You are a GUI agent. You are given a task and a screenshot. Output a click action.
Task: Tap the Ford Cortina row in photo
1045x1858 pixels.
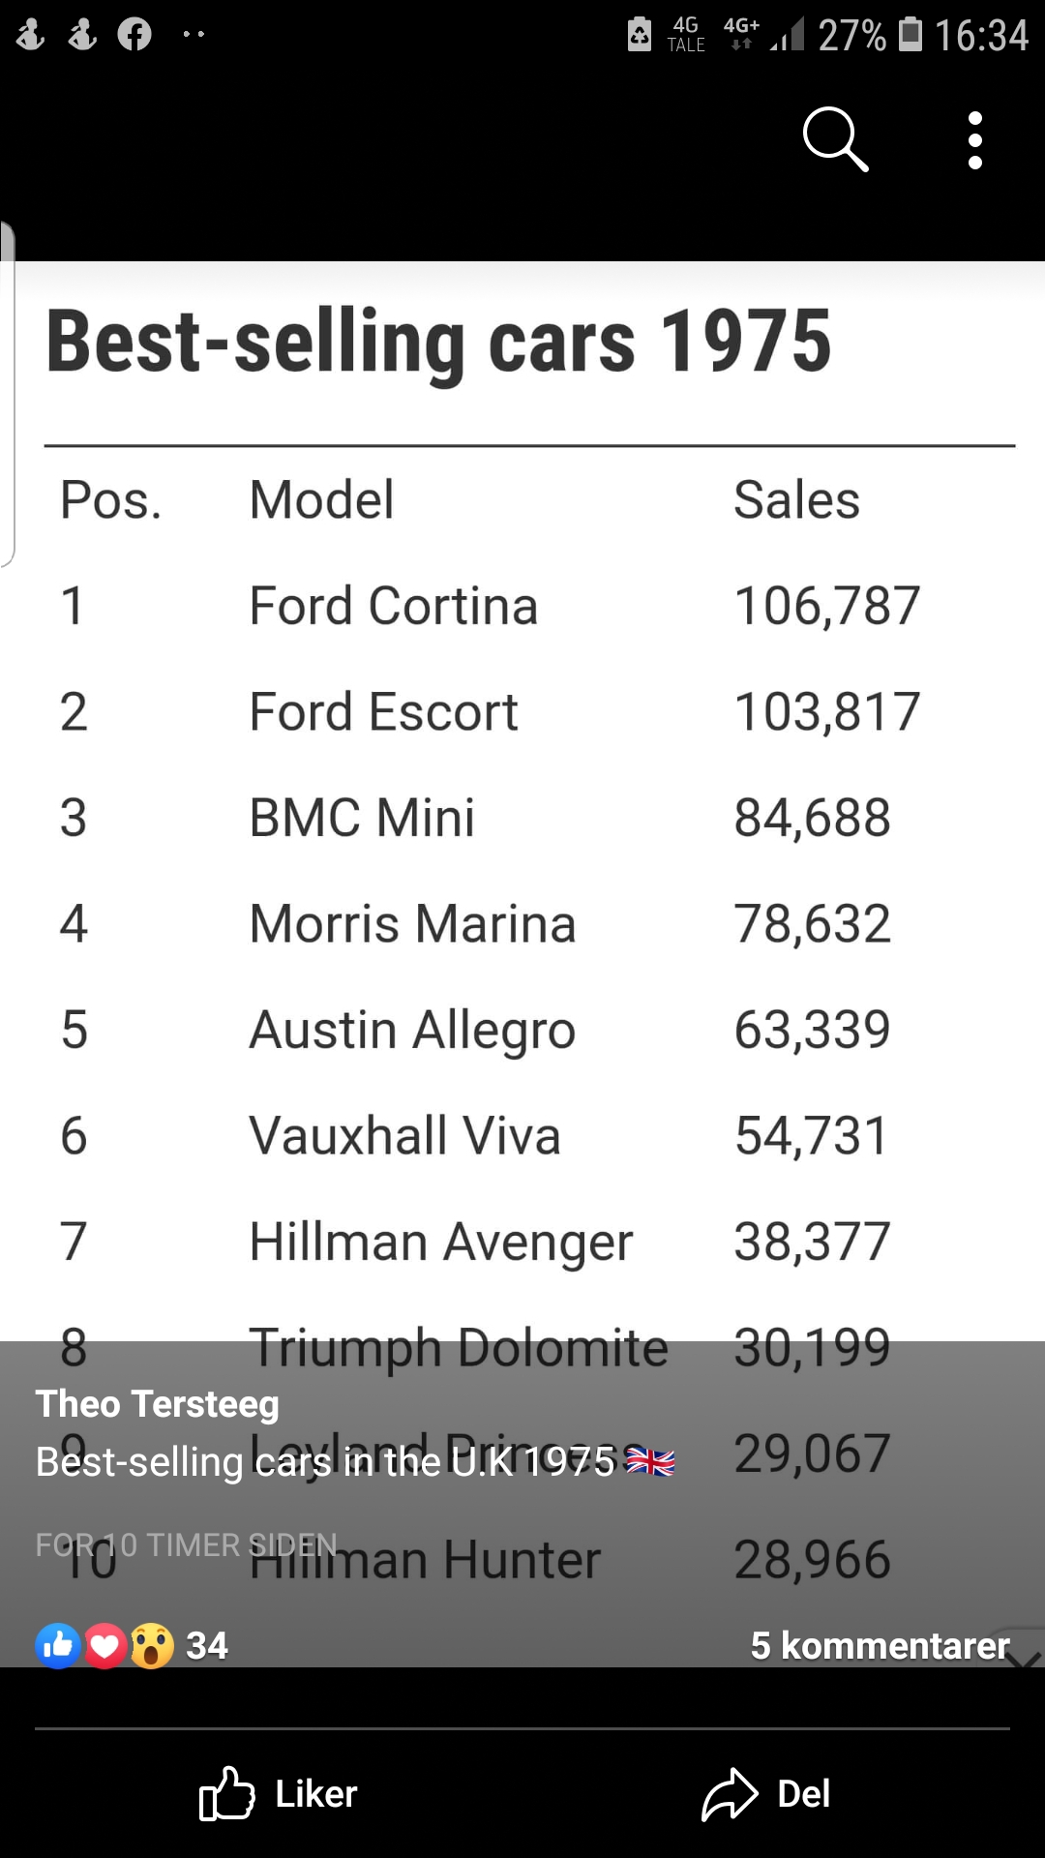pyautogui.click(x=489, y=606)
